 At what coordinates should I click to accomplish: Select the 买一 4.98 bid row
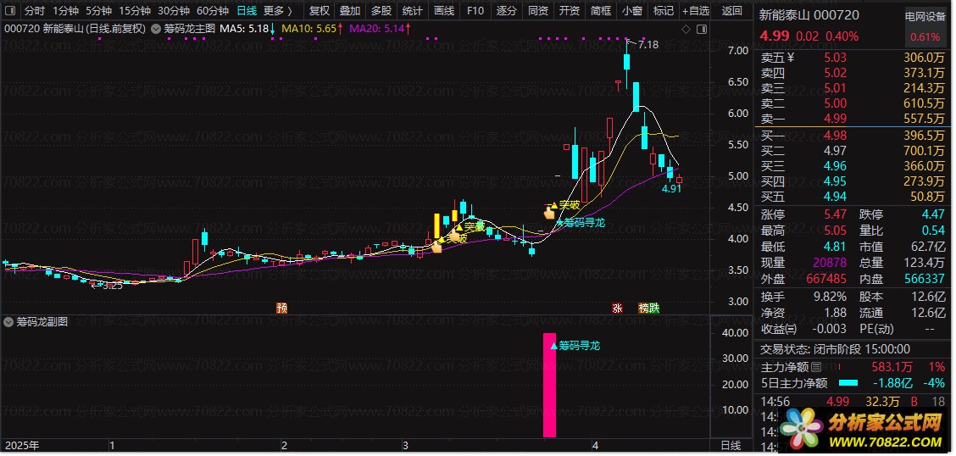pyautogui.click(x=853, y=136)
